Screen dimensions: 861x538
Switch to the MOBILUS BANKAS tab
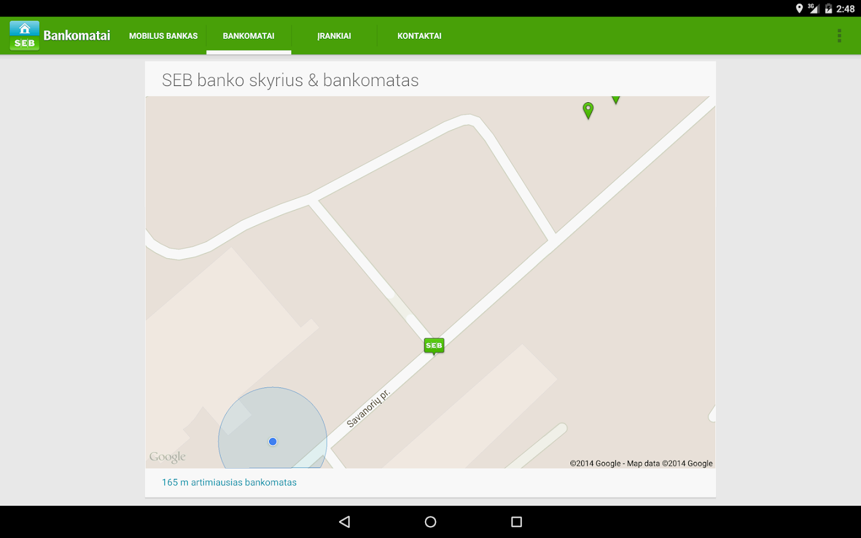[x=163, y=36]
